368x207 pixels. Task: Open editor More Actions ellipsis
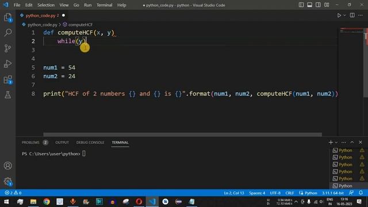tap(361, 16)
